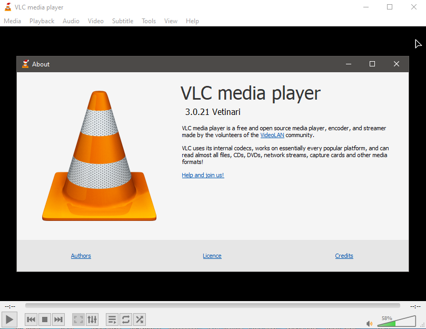Toggle fullscreen video mode

78,320
